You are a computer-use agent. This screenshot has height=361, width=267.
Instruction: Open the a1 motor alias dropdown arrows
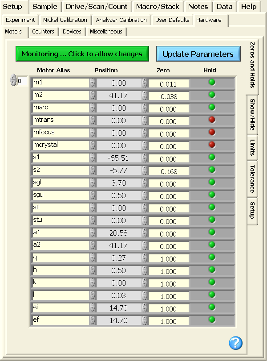point(92,233)
